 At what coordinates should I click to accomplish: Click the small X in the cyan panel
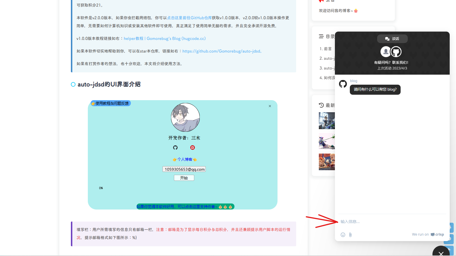pyautogui.click(x=270, y=106)
